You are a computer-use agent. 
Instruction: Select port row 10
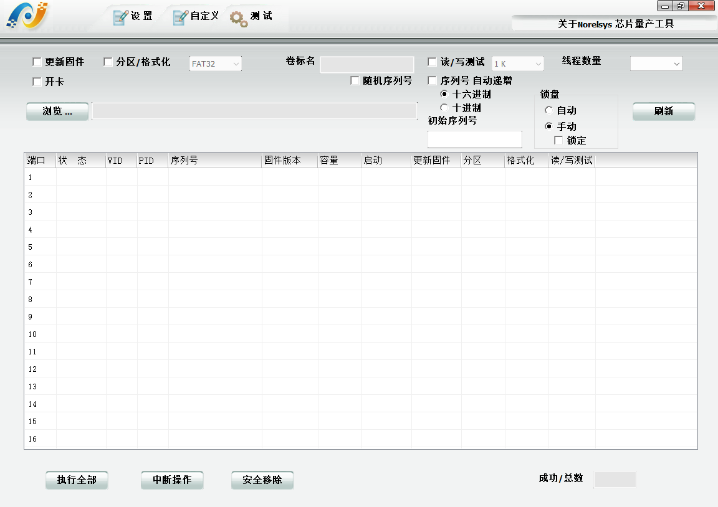tap(361, 334)
